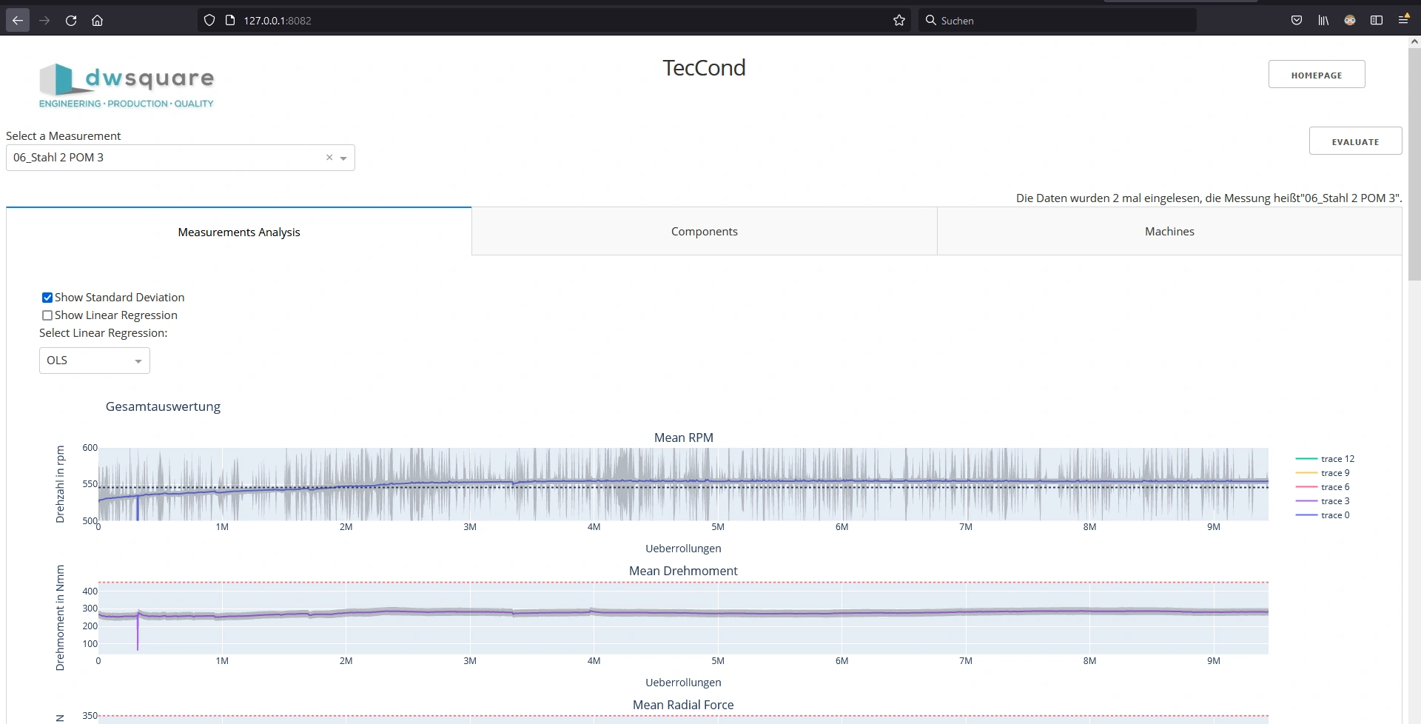Open the Firefox hamburger menu
Viewport: 1421px width, 724px height.
click(1403, 21)
